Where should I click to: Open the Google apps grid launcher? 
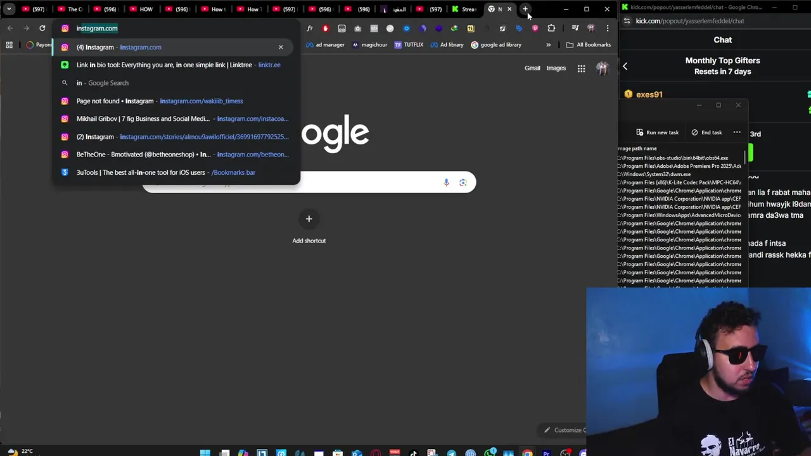[581, 68]
